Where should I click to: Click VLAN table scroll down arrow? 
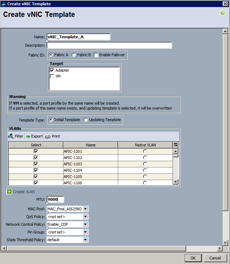click(175, 181)
